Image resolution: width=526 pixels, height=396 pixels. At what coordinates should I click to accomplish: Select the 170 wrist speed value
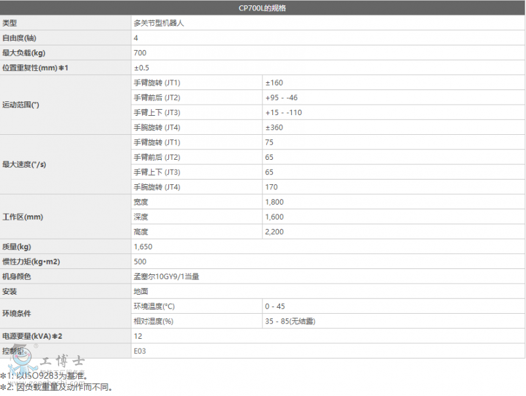[272, 187]
